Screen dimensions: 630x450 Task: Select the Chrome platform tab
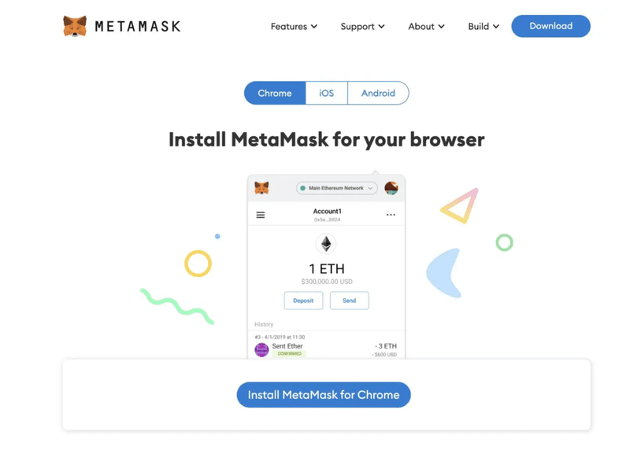(275, 93)
